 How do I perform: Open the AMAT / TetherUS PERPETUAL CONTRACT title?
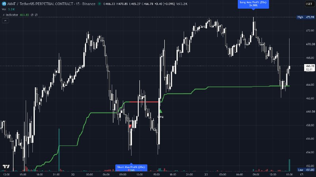tap(51, 4)
